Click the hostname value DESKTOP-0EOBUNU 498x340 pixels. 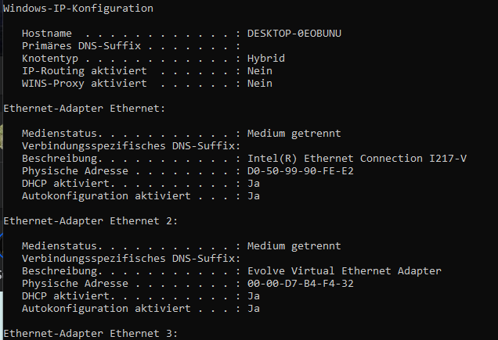[294, 34]
